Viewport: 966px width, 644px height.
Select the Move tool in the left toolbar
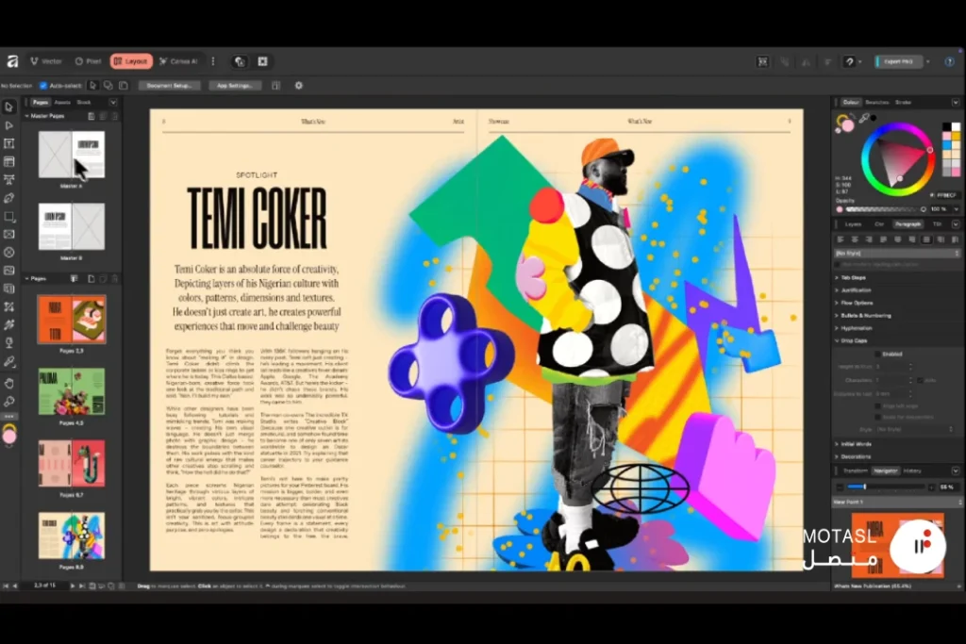point(9,107)
